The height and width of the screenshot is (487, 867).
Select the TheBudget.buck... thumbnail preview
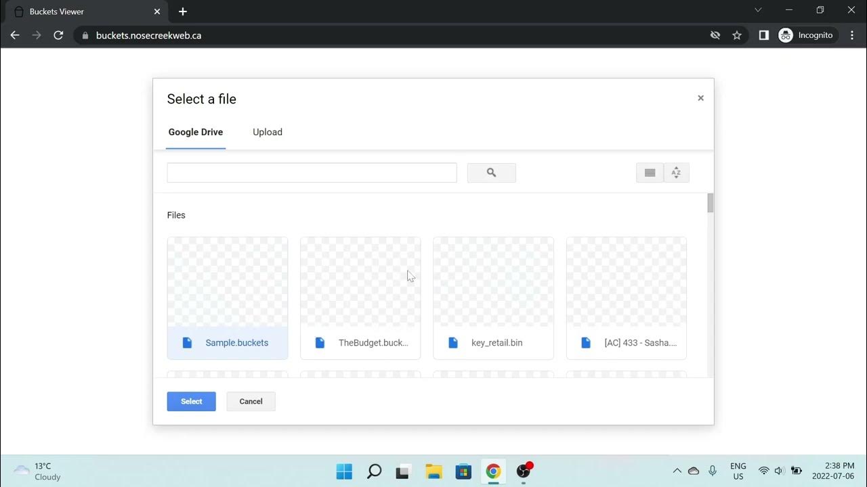pos(360,282)
